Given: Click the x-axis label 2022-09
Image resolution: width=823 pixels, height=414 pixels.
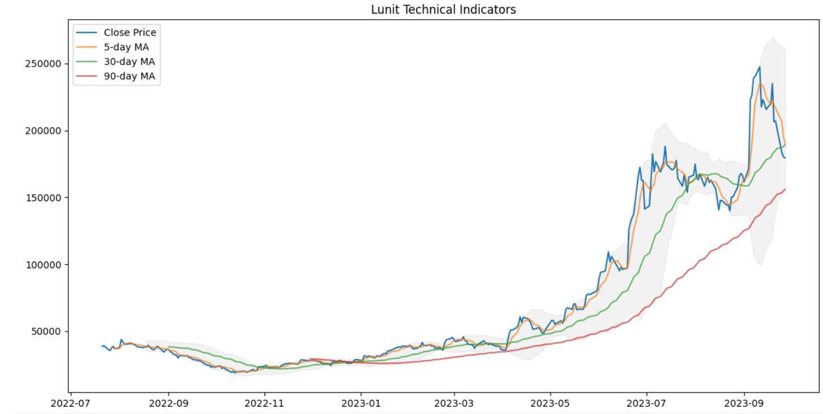Looking at the screenshot, I should 168,404.
